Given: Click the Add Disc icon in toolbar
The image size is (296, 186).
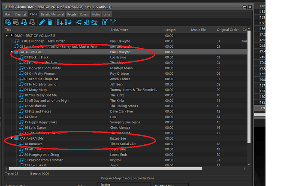Looking at the screenshot, I should [x=8, y=22].
